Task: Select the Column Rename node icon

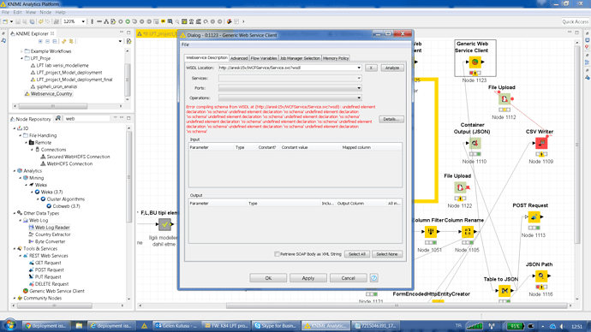Action: 468,232
